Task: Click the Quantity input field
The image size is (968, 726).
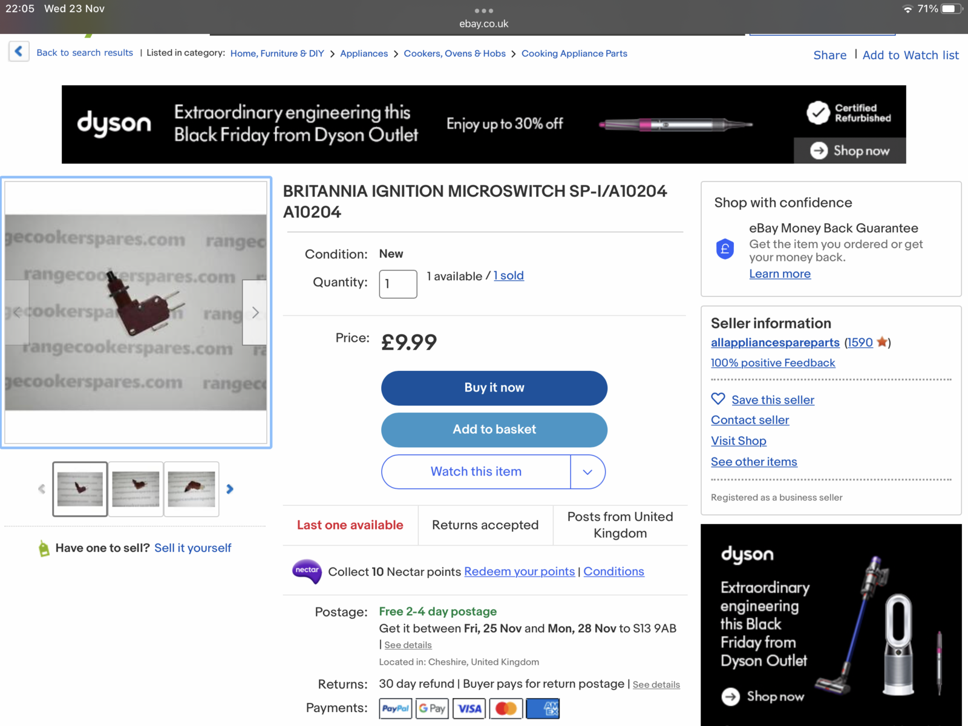Action: tap(398, 284)
